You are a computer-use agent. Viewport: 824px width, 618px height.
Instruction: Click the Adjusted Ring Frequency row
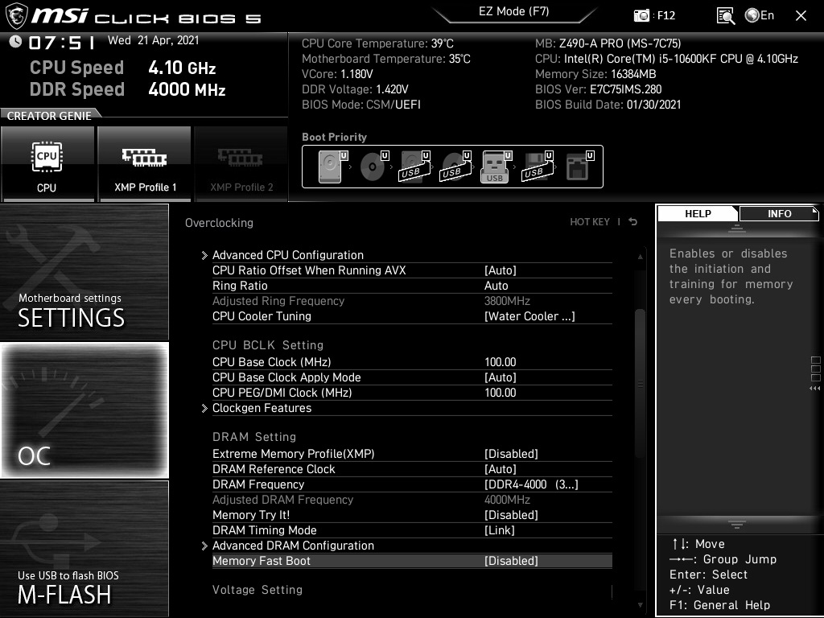412,301
